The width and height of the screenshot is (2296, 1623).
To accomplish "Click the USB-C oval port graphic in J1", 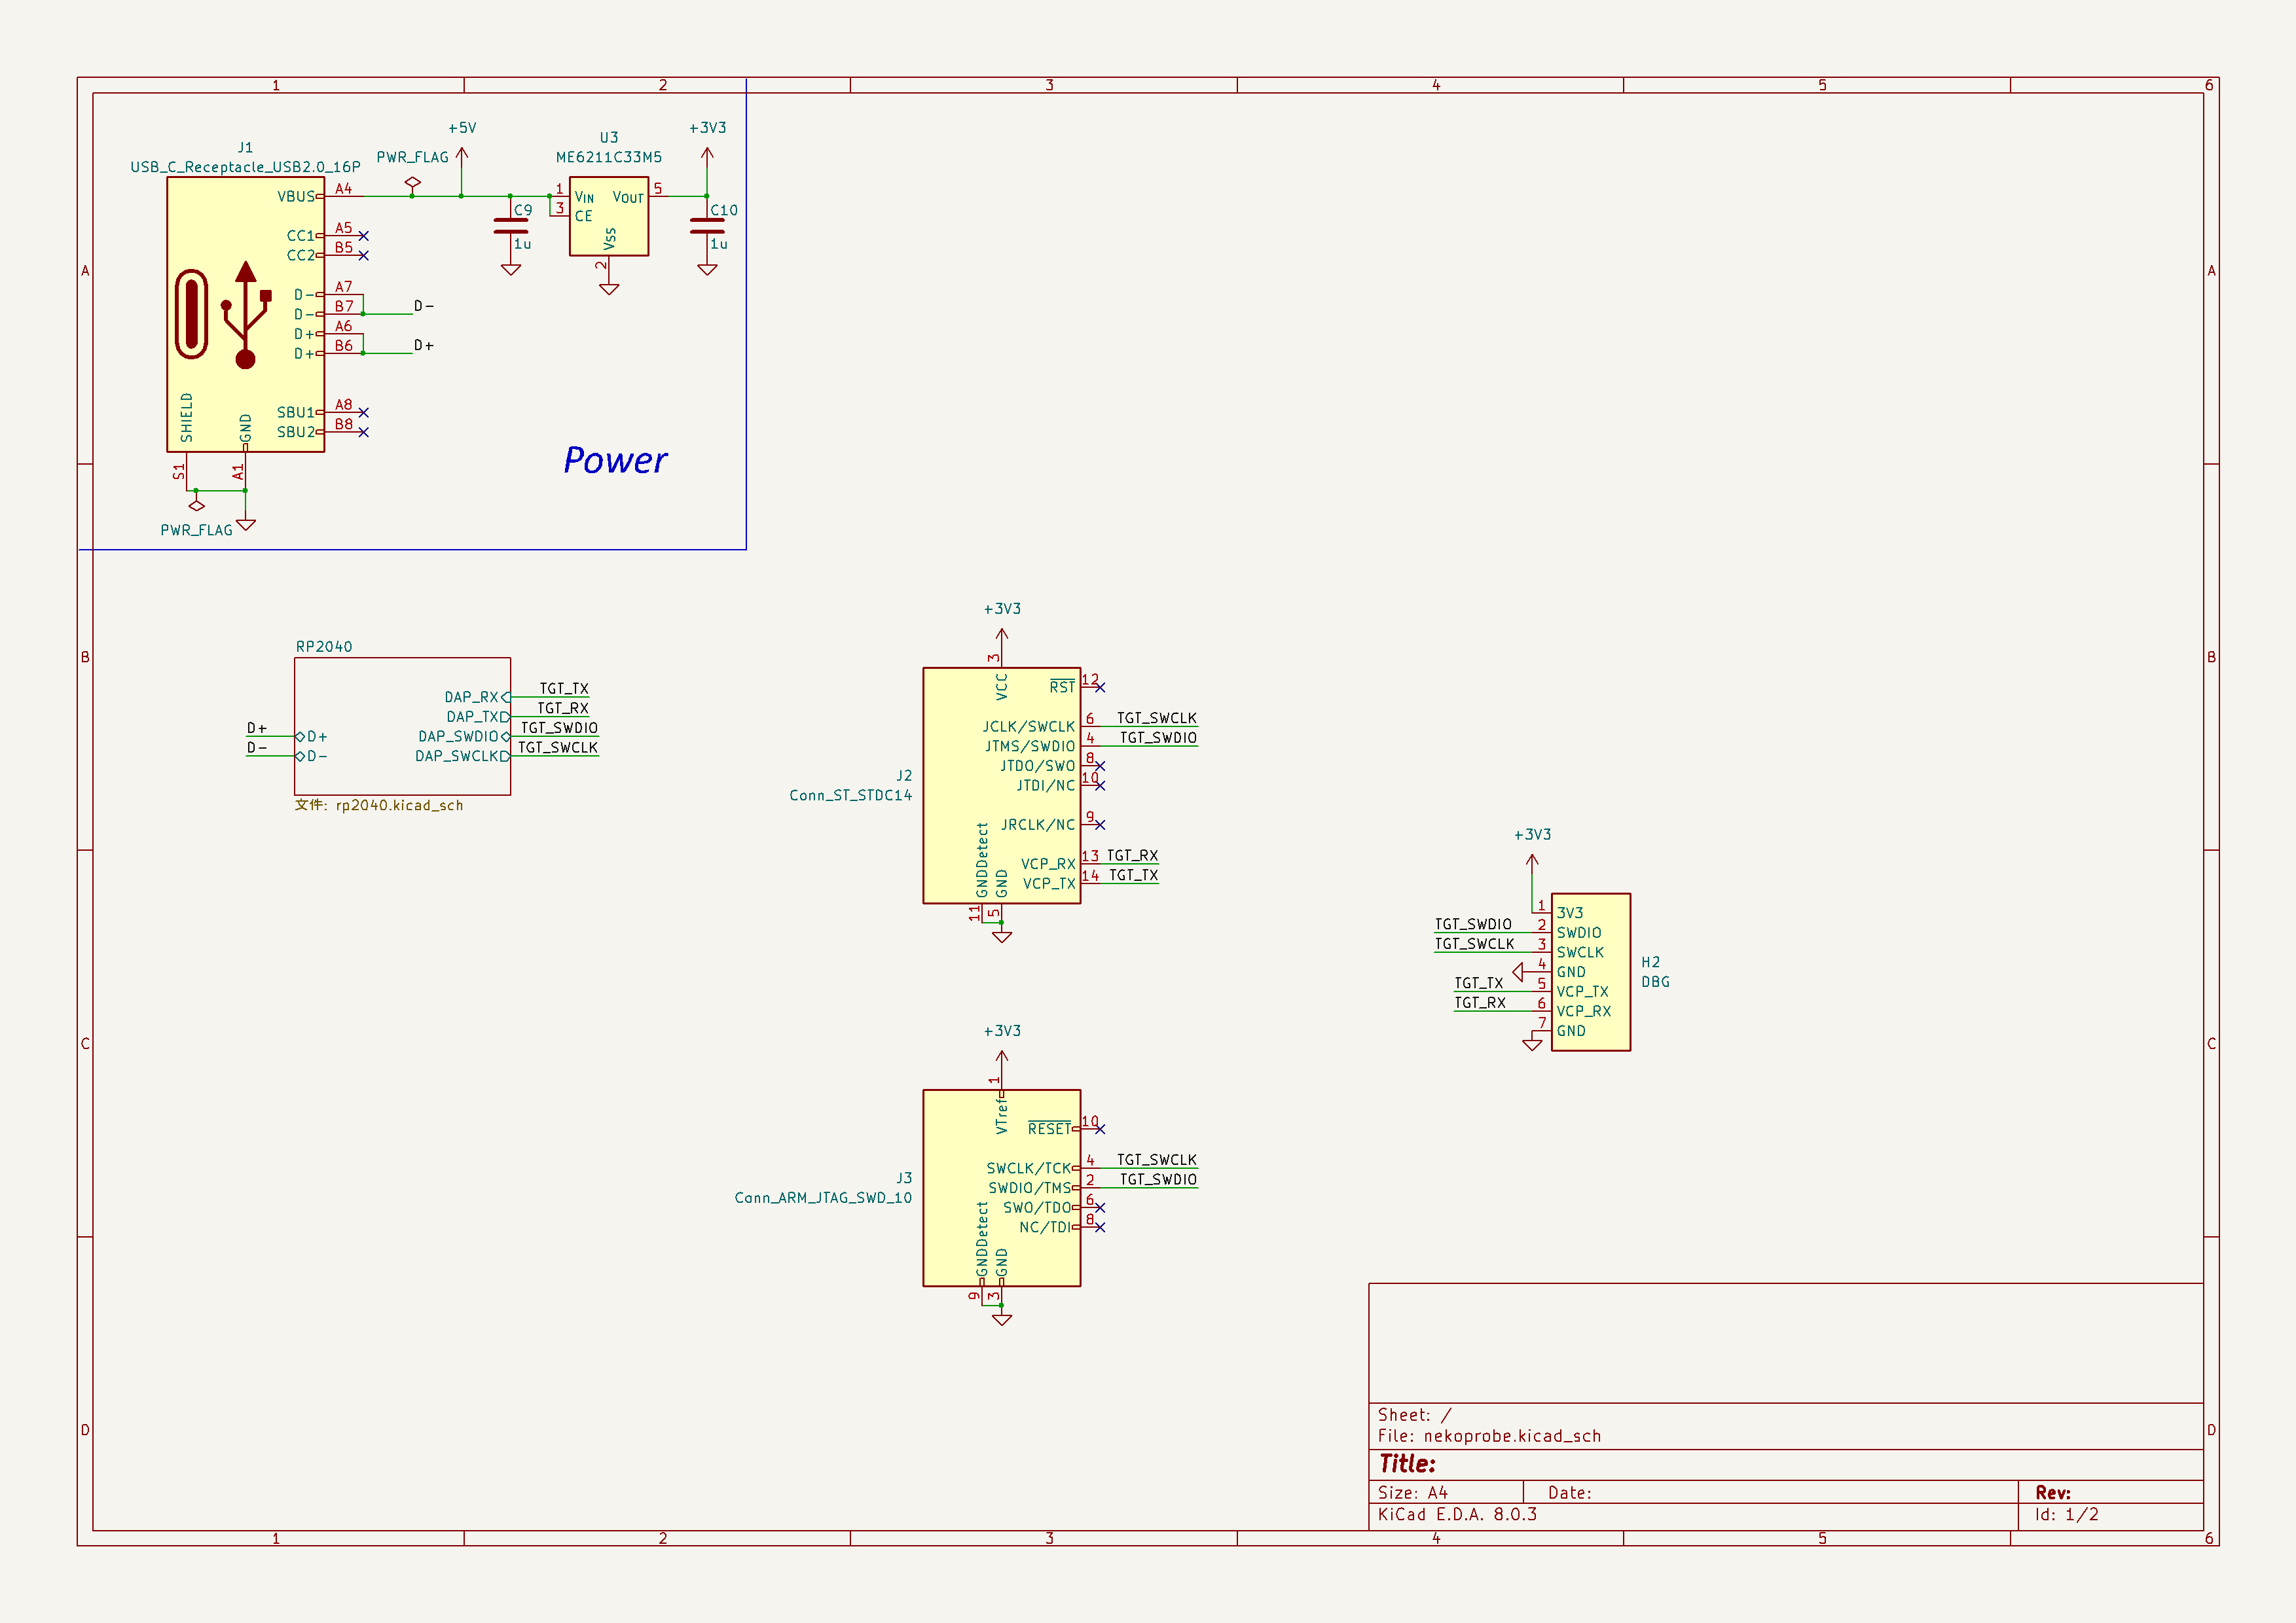I will [x=191, y=314].
